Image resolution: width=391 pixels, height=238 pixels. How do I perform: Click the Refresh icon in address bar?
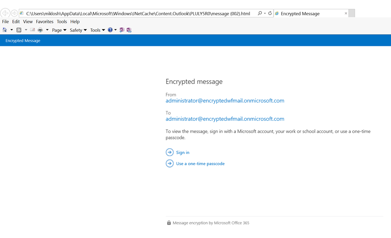[x=270, y=13]
